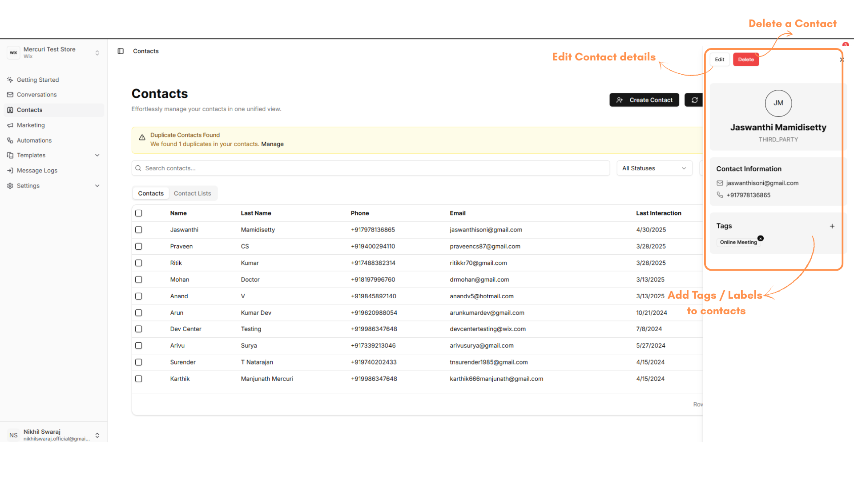Click the Manage duplicates link
Screen dimensions: 854x480
click(x=272, y=144)
